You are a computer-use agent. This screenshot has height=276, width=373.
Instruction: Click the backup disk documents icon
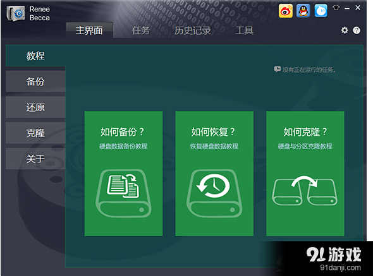[x=123, y=193]
